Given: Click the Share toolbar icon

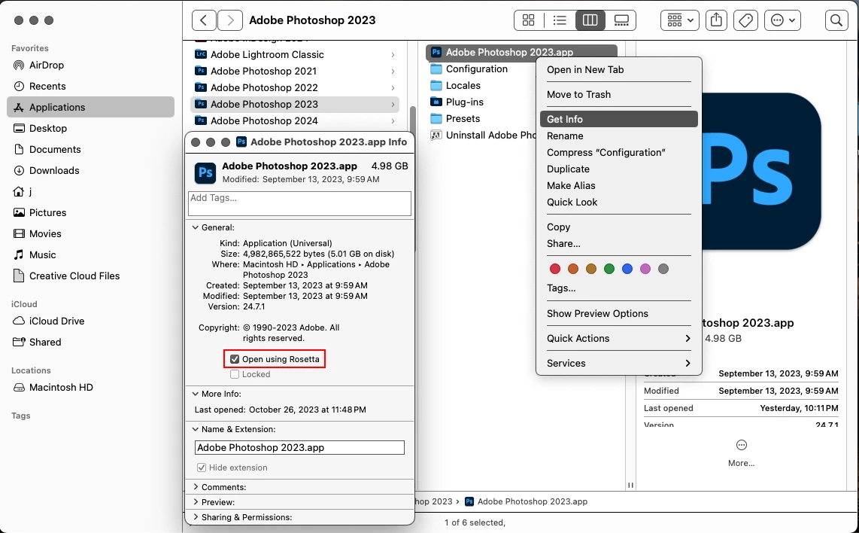Looking at the screenshot, I should (716, 20).
